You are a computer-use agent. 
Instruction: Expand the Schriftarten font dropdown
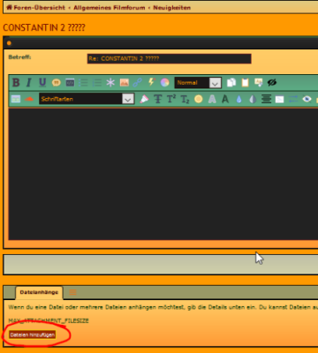(x=87, y=99)
